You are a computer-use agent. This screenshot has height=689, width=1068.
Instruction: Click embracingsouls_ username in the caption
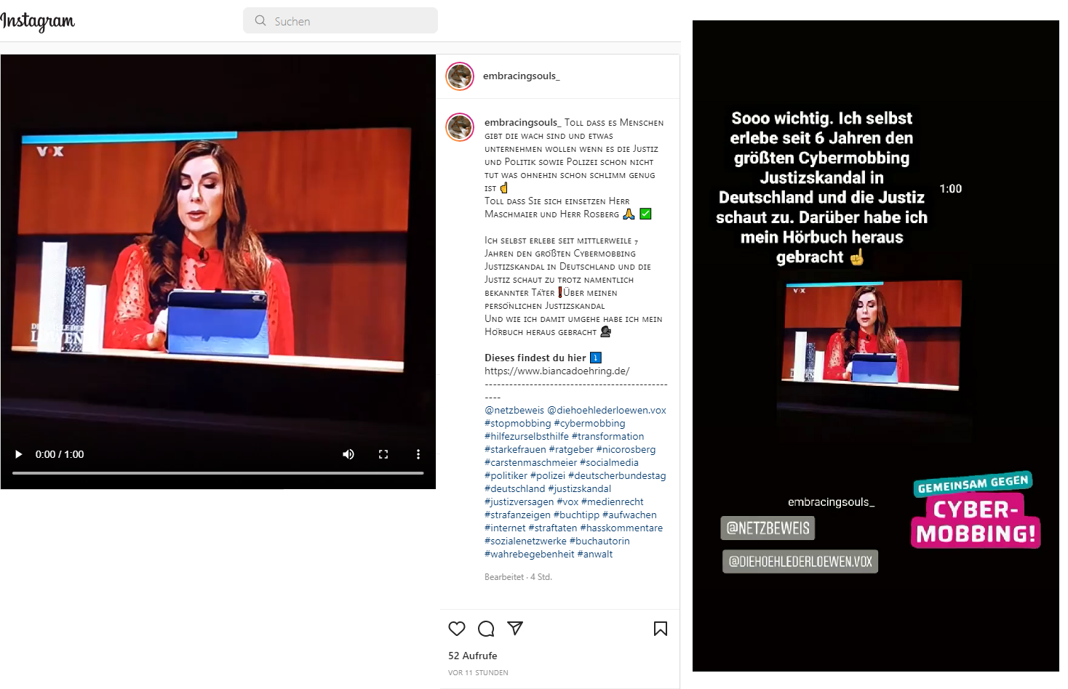click(522, 122)
